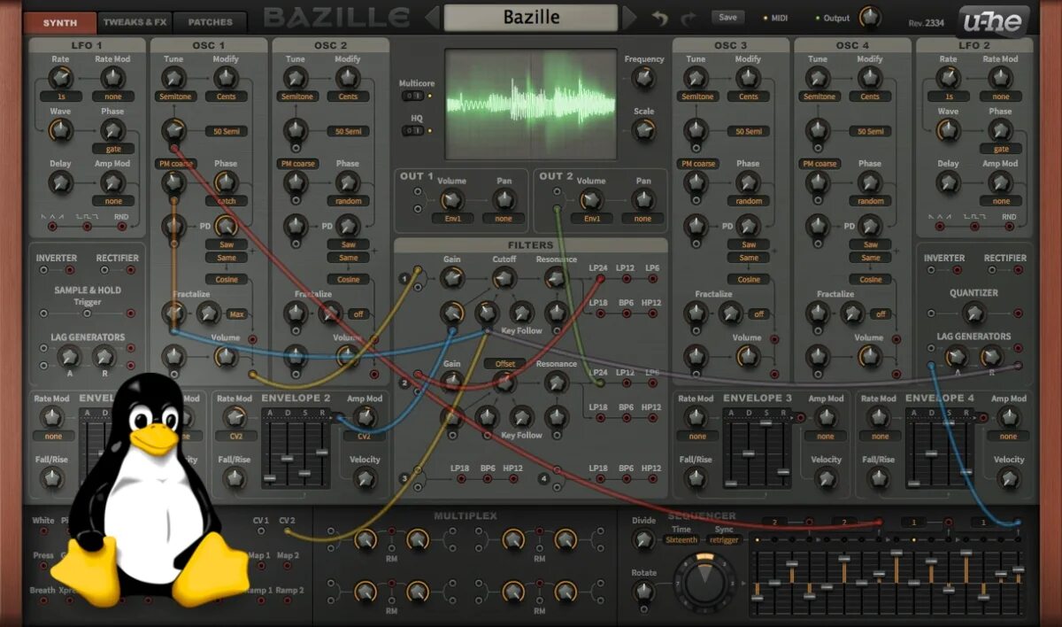This screenshot has height=627, width=1062.
Task: Click the LFO 1 Delay knob
Action: [x=60, y=182]
